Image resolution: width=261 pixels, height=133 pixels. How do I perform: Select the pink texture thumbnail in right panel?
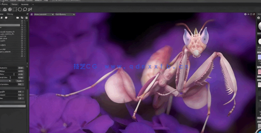pos(260,72)
